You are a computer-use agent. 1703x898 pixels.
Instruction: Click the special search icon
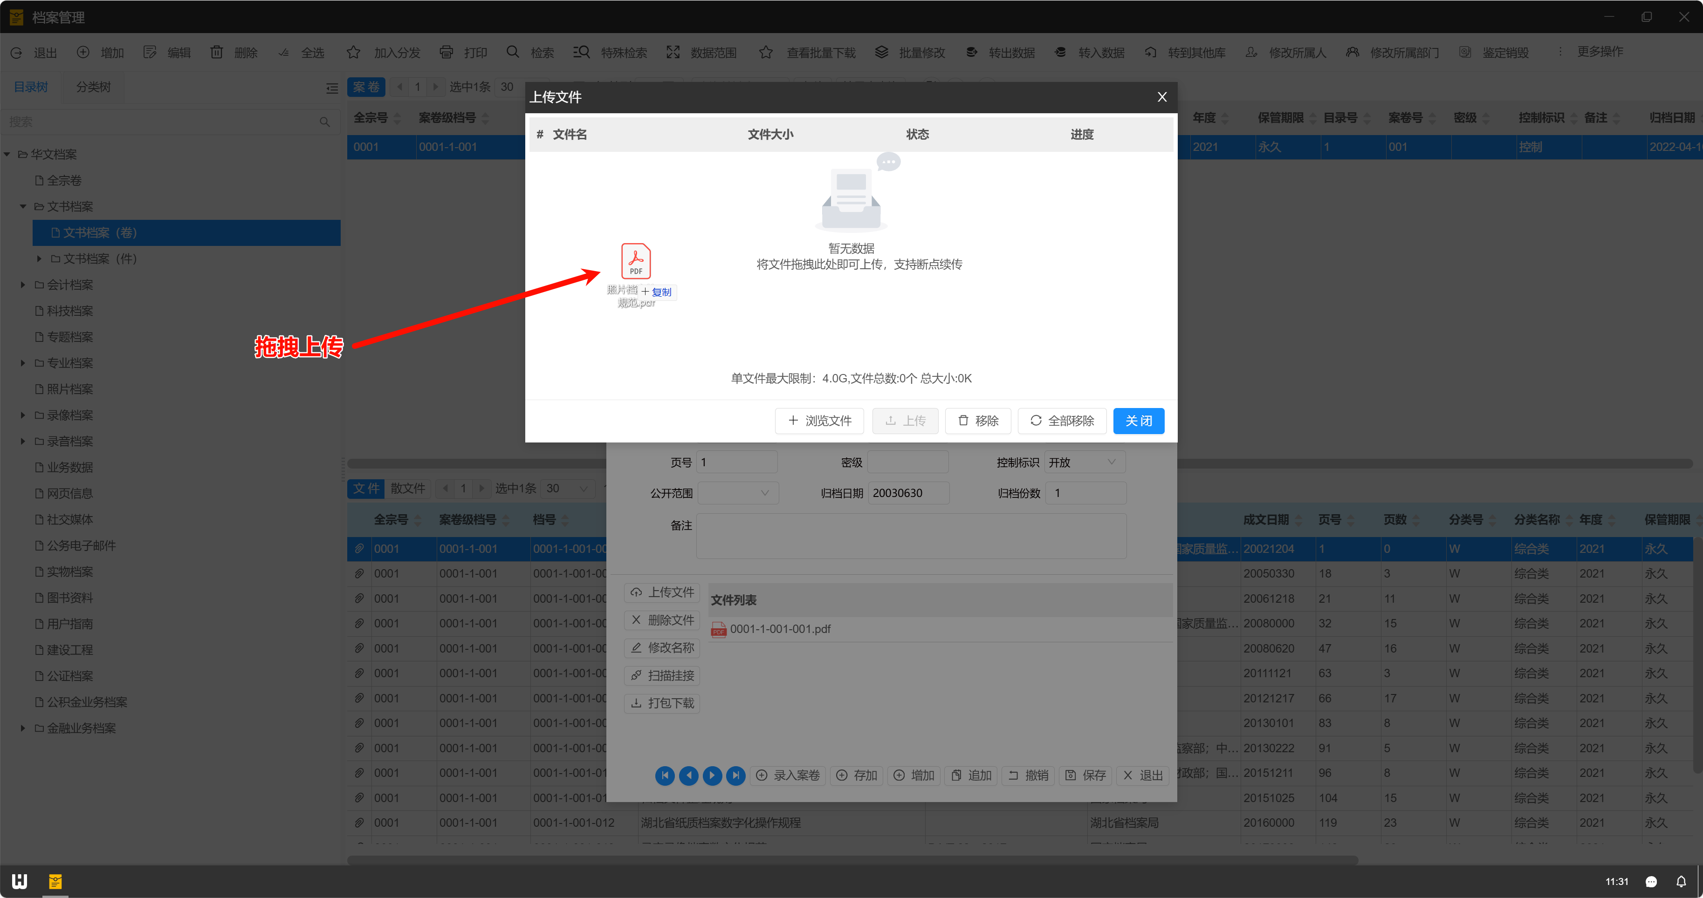tap(581, 52)
